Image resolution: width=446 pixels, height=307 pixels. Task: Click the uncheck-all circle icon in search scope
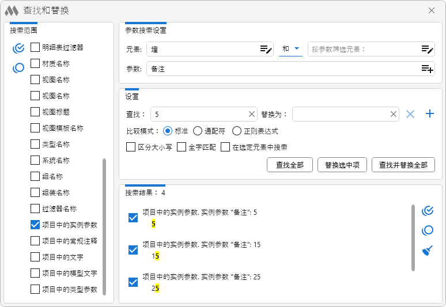[18, 68]
